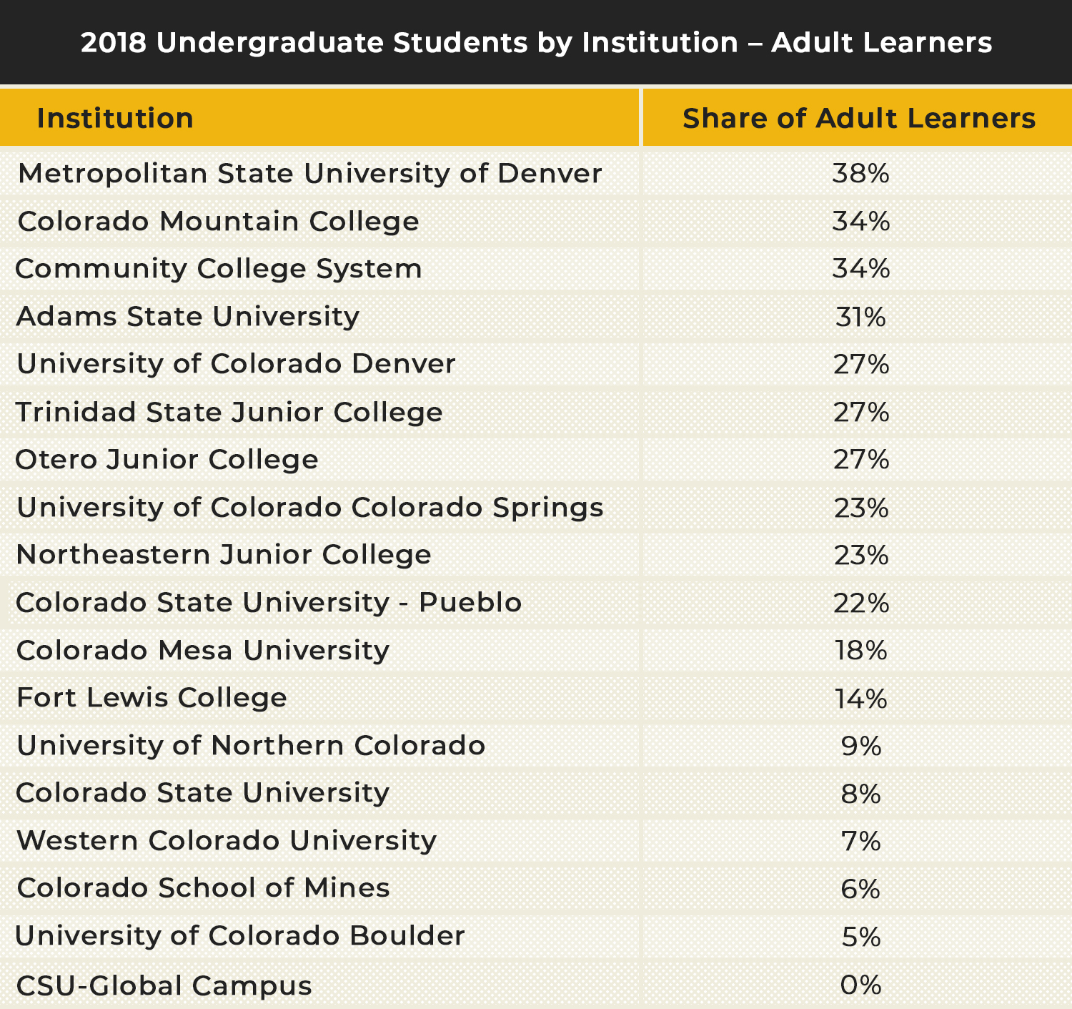The width and height of the screenshot is (1072, 1009).
Task: Click Western Colorado University row
Action: [536, 840]
